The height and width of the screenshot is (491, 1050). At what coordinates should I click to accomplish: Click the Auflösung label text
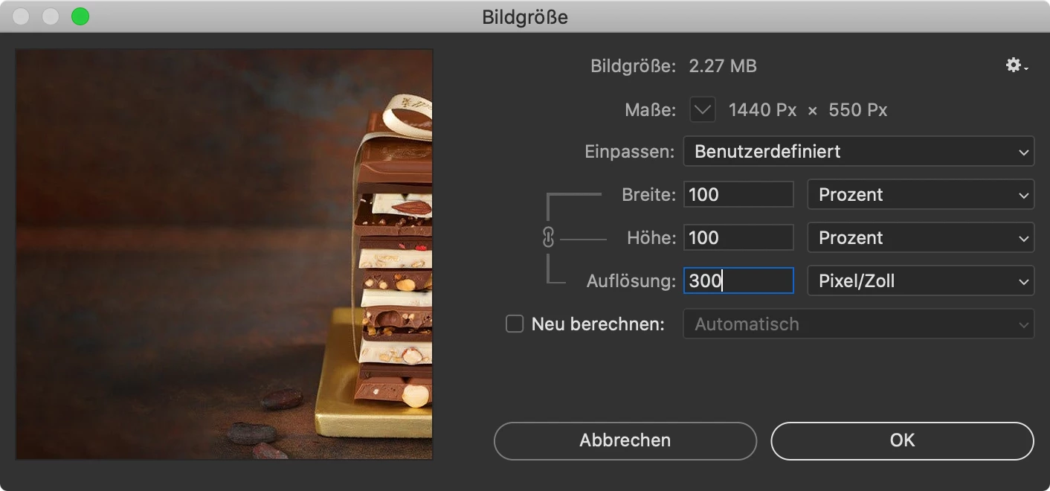631,281
